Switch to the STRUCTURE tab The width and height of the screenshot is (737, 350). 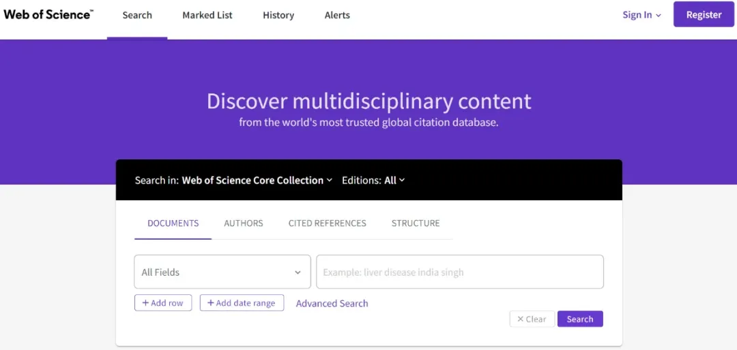coord(416,223)
